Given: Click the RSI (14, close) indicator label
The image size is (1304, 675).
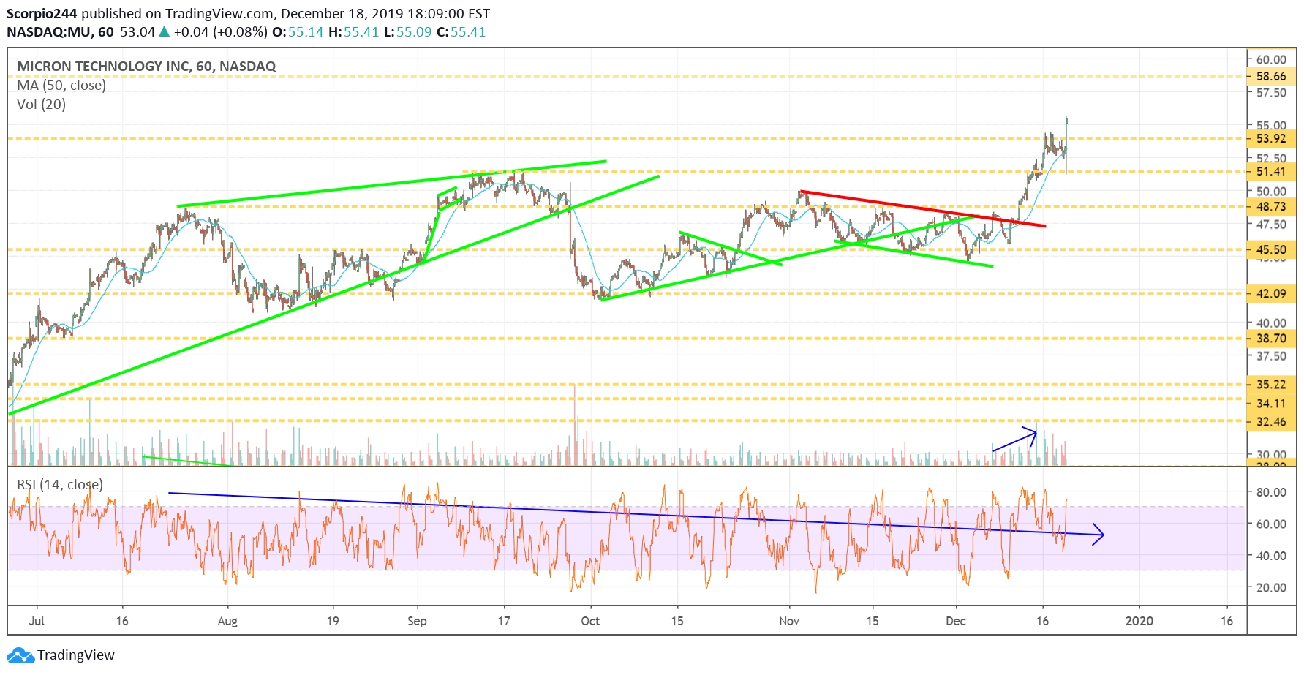Looking at the screenshot, I should pos(60,484).
